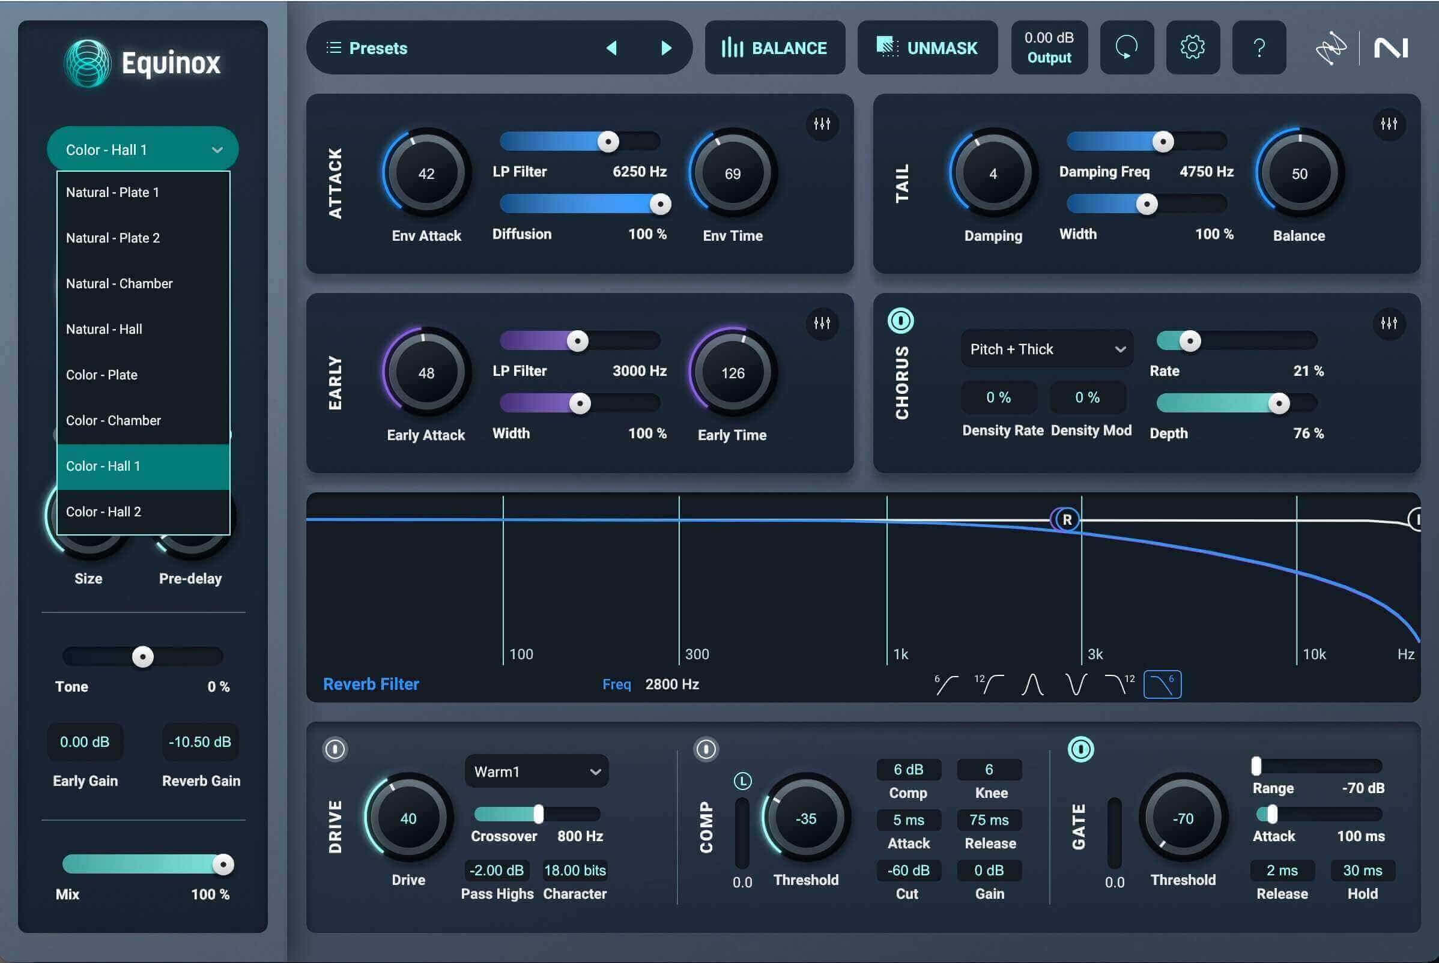Click the Early Gain 0.00 dB field

[85, 742]
